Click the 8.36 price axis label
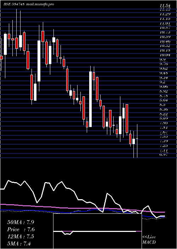Image resolution: width=177 pixels, height=249 pixels. click(164, 110)
